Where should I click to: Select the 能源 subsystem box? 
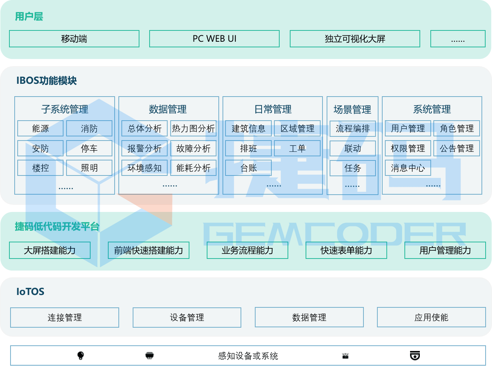[x=41, y=129]
